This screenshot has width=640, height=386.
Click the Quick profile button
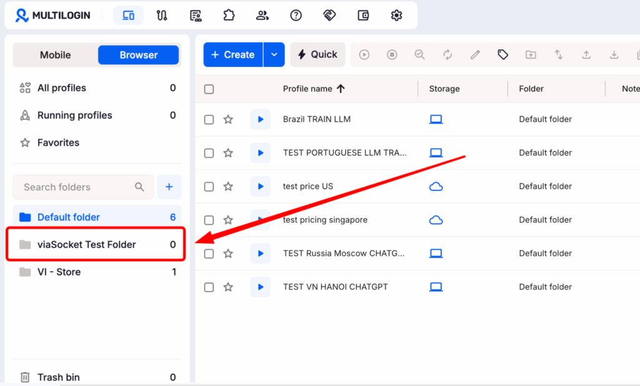coord(317,55)
